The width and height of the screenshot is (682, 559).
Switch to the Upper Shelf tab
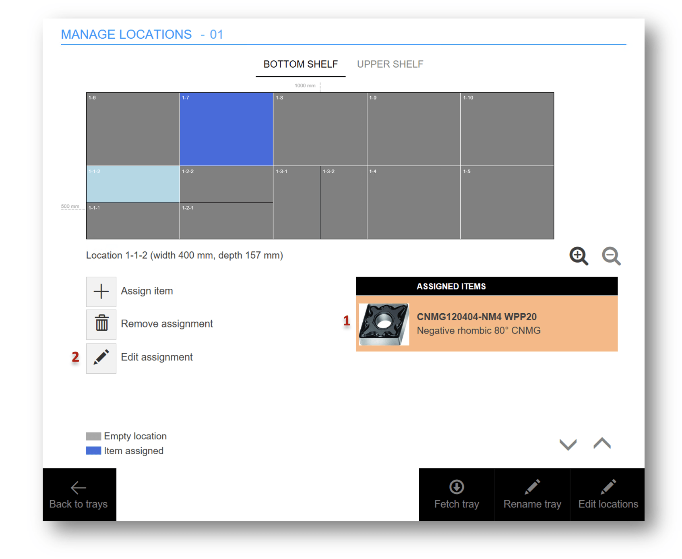coord(390,64)
